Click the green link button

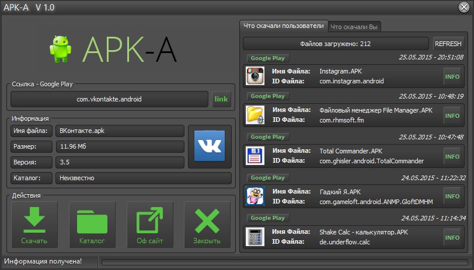(x=221, y=99)
